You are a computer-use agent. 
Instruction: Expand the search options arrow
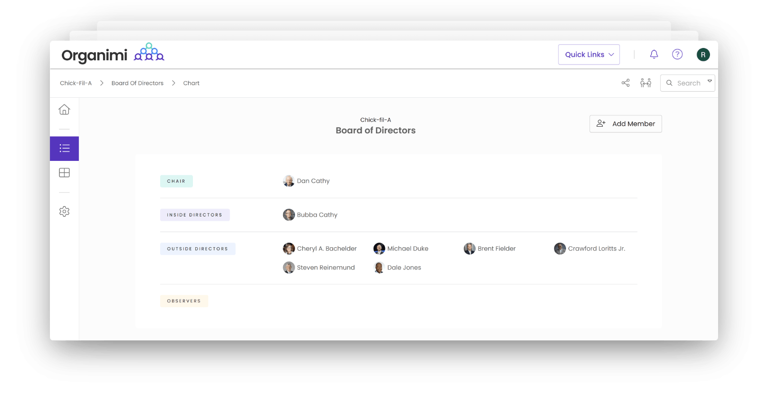[710, 81]
